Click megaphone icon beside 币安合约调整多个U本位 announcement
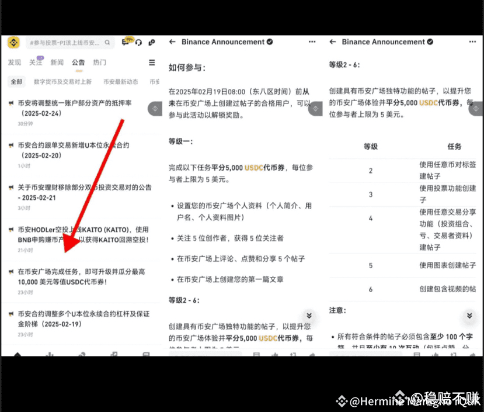 (x=11, y=314)
